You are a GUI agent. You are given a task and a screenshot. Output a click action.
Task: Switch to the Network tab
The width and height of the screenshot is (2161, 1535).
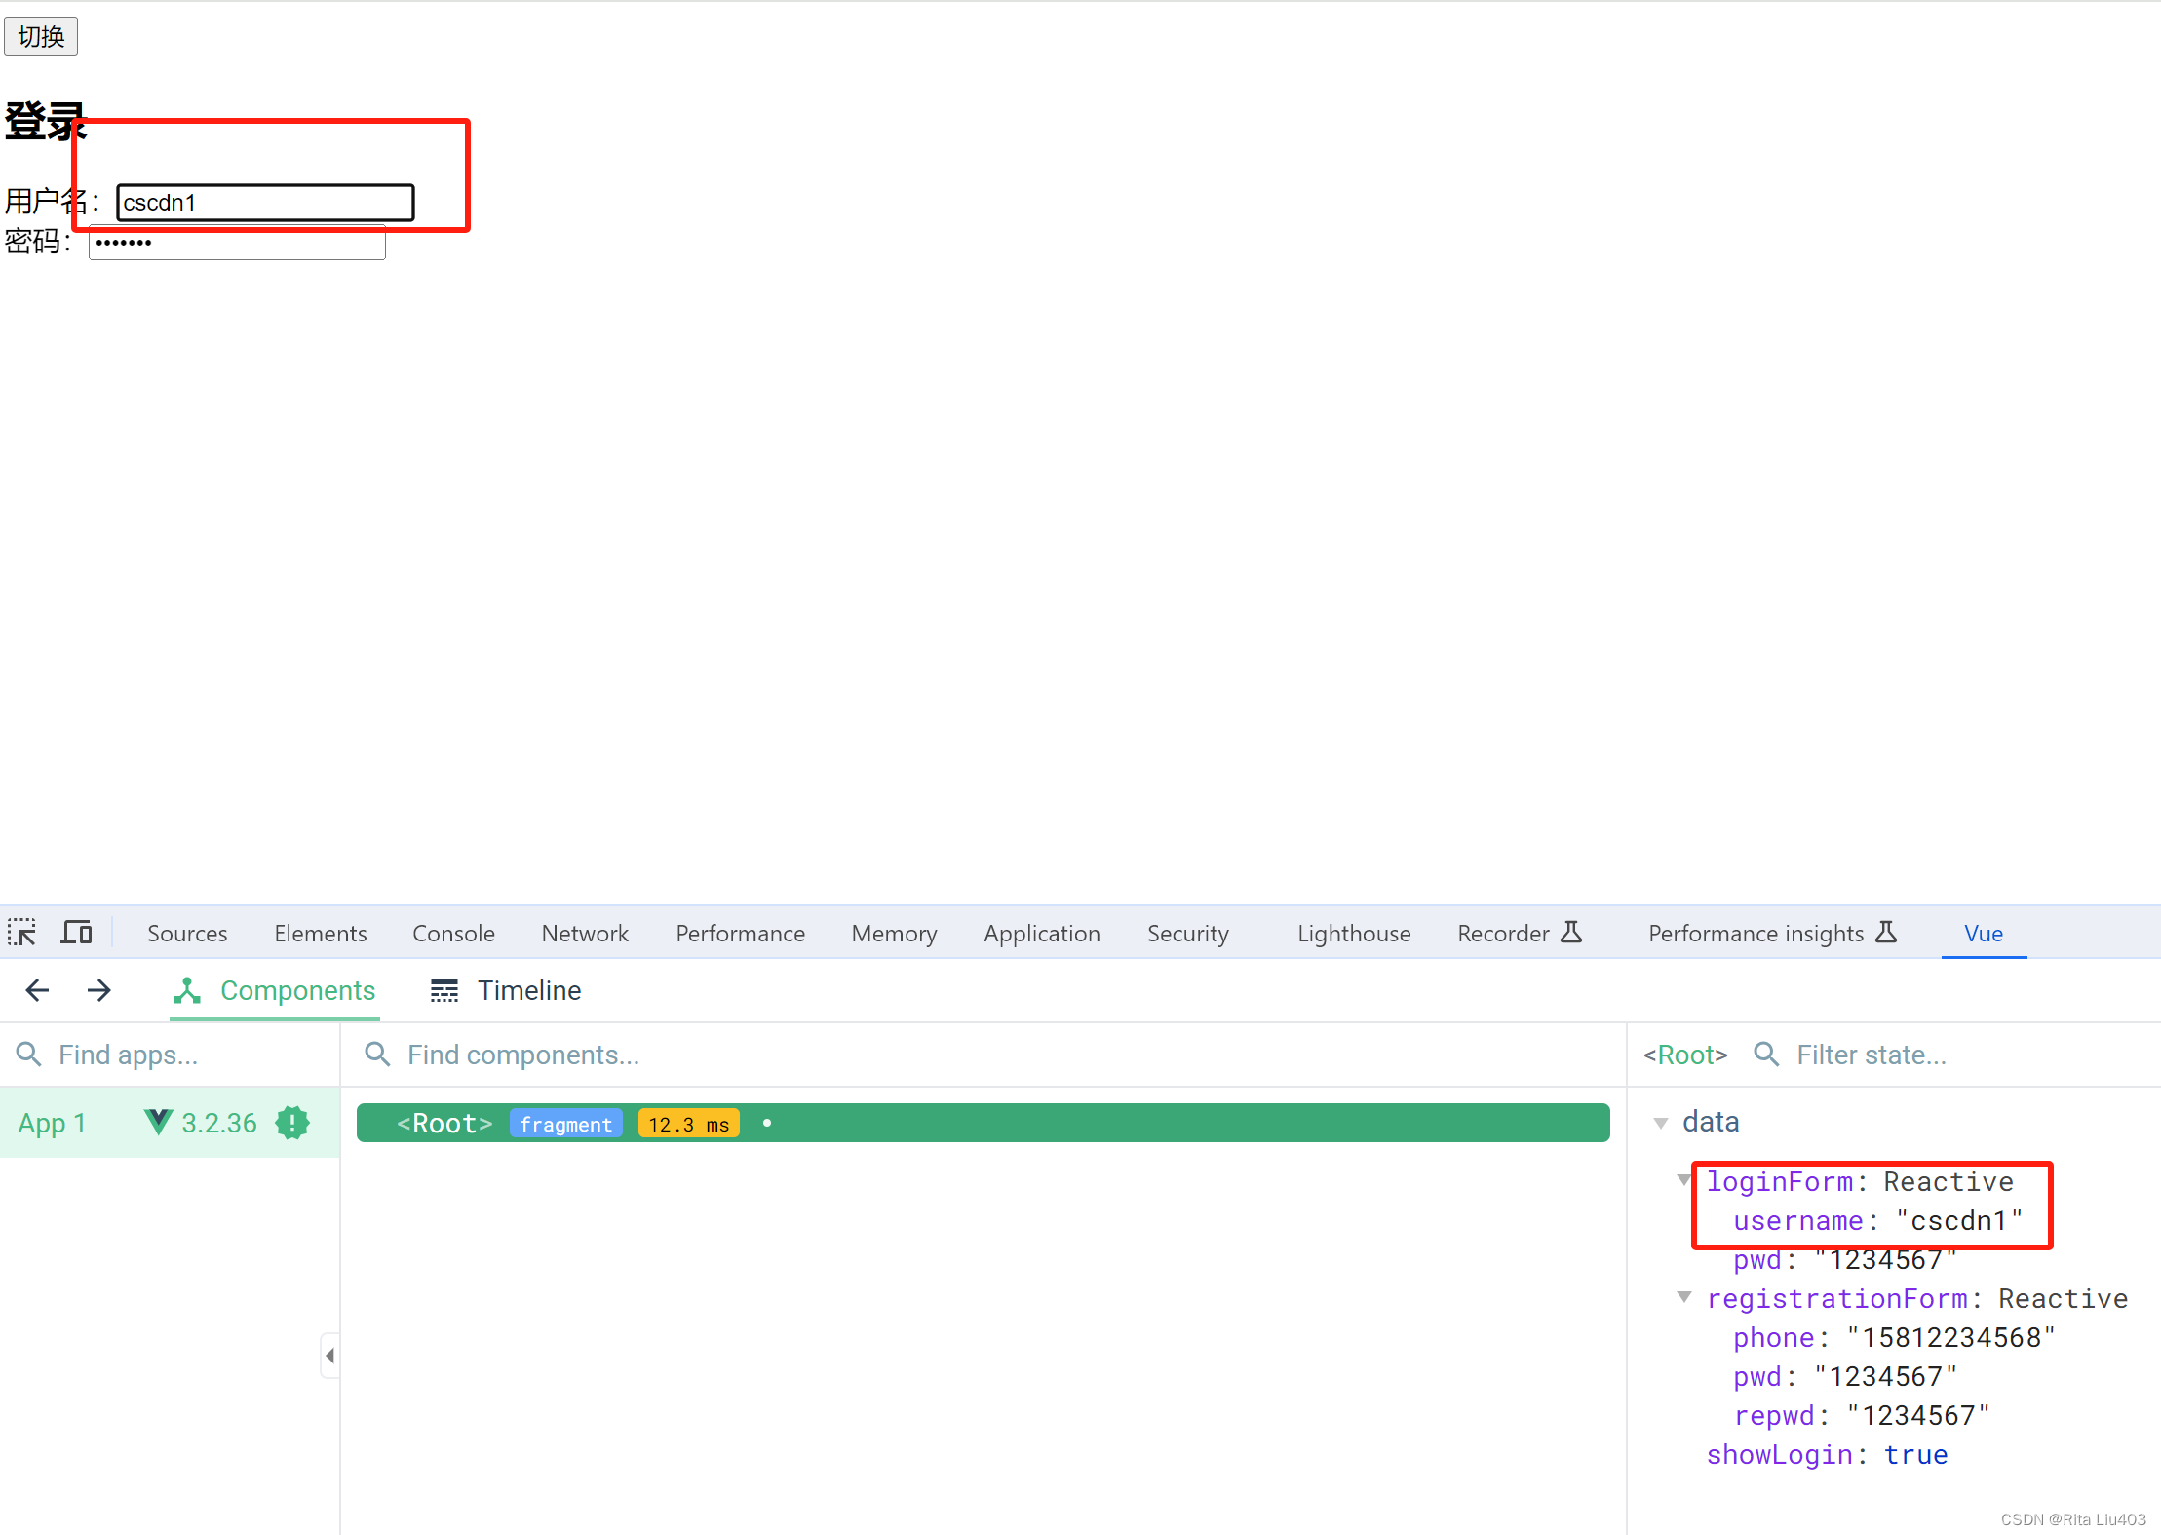(584, 932)
